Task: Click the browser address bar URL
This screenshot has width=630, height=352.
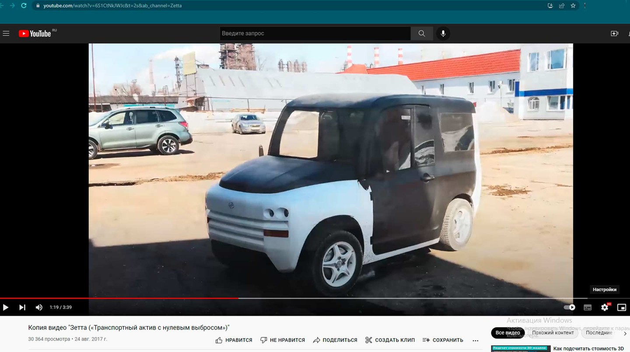Action: (112, 6)
